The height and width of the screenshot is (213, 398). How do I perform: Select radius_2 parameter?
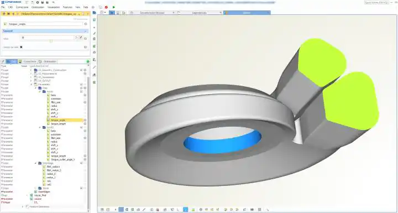click(51, 174)
